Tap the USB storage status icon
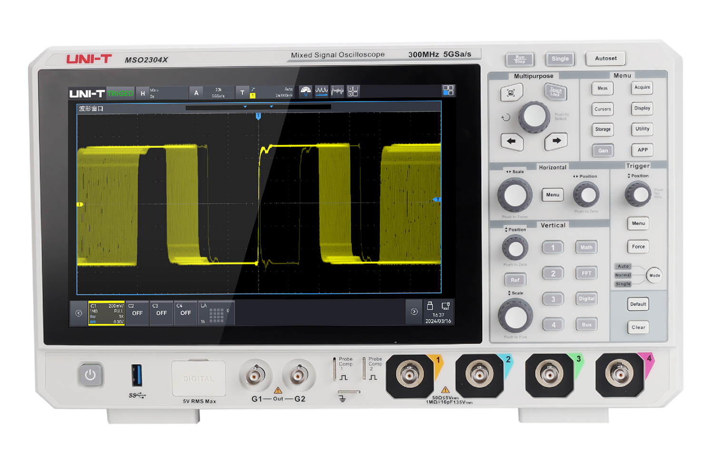The height and width of the screenshot is (476, 714). pyautogui.click(x=430, y=306)
